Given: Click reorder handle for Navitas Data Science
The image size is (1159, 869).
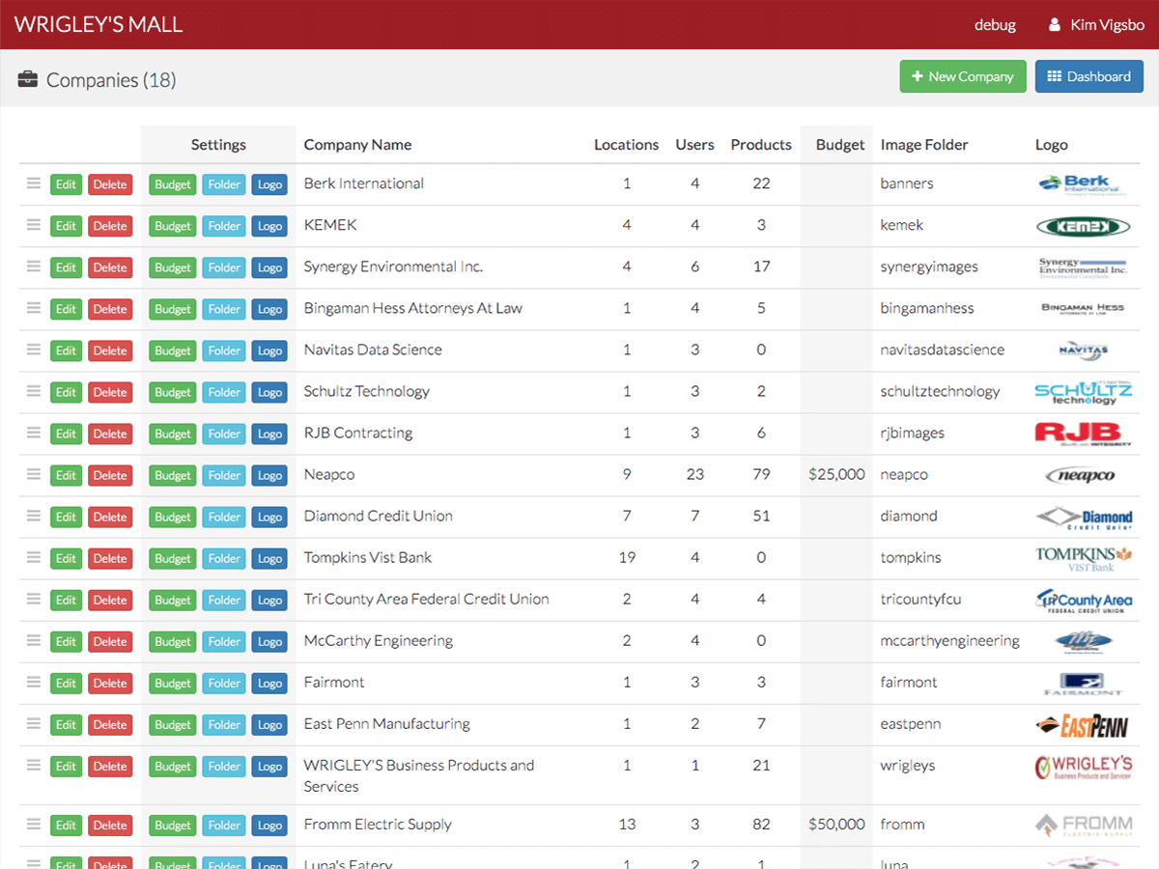Looking at the screenshot, I should (x=34, y=350).
